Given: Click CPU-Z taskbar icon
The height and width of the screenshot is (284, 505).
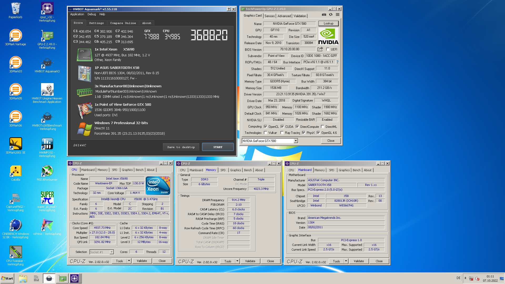Looking at the screenshot, I should point(74,278).
